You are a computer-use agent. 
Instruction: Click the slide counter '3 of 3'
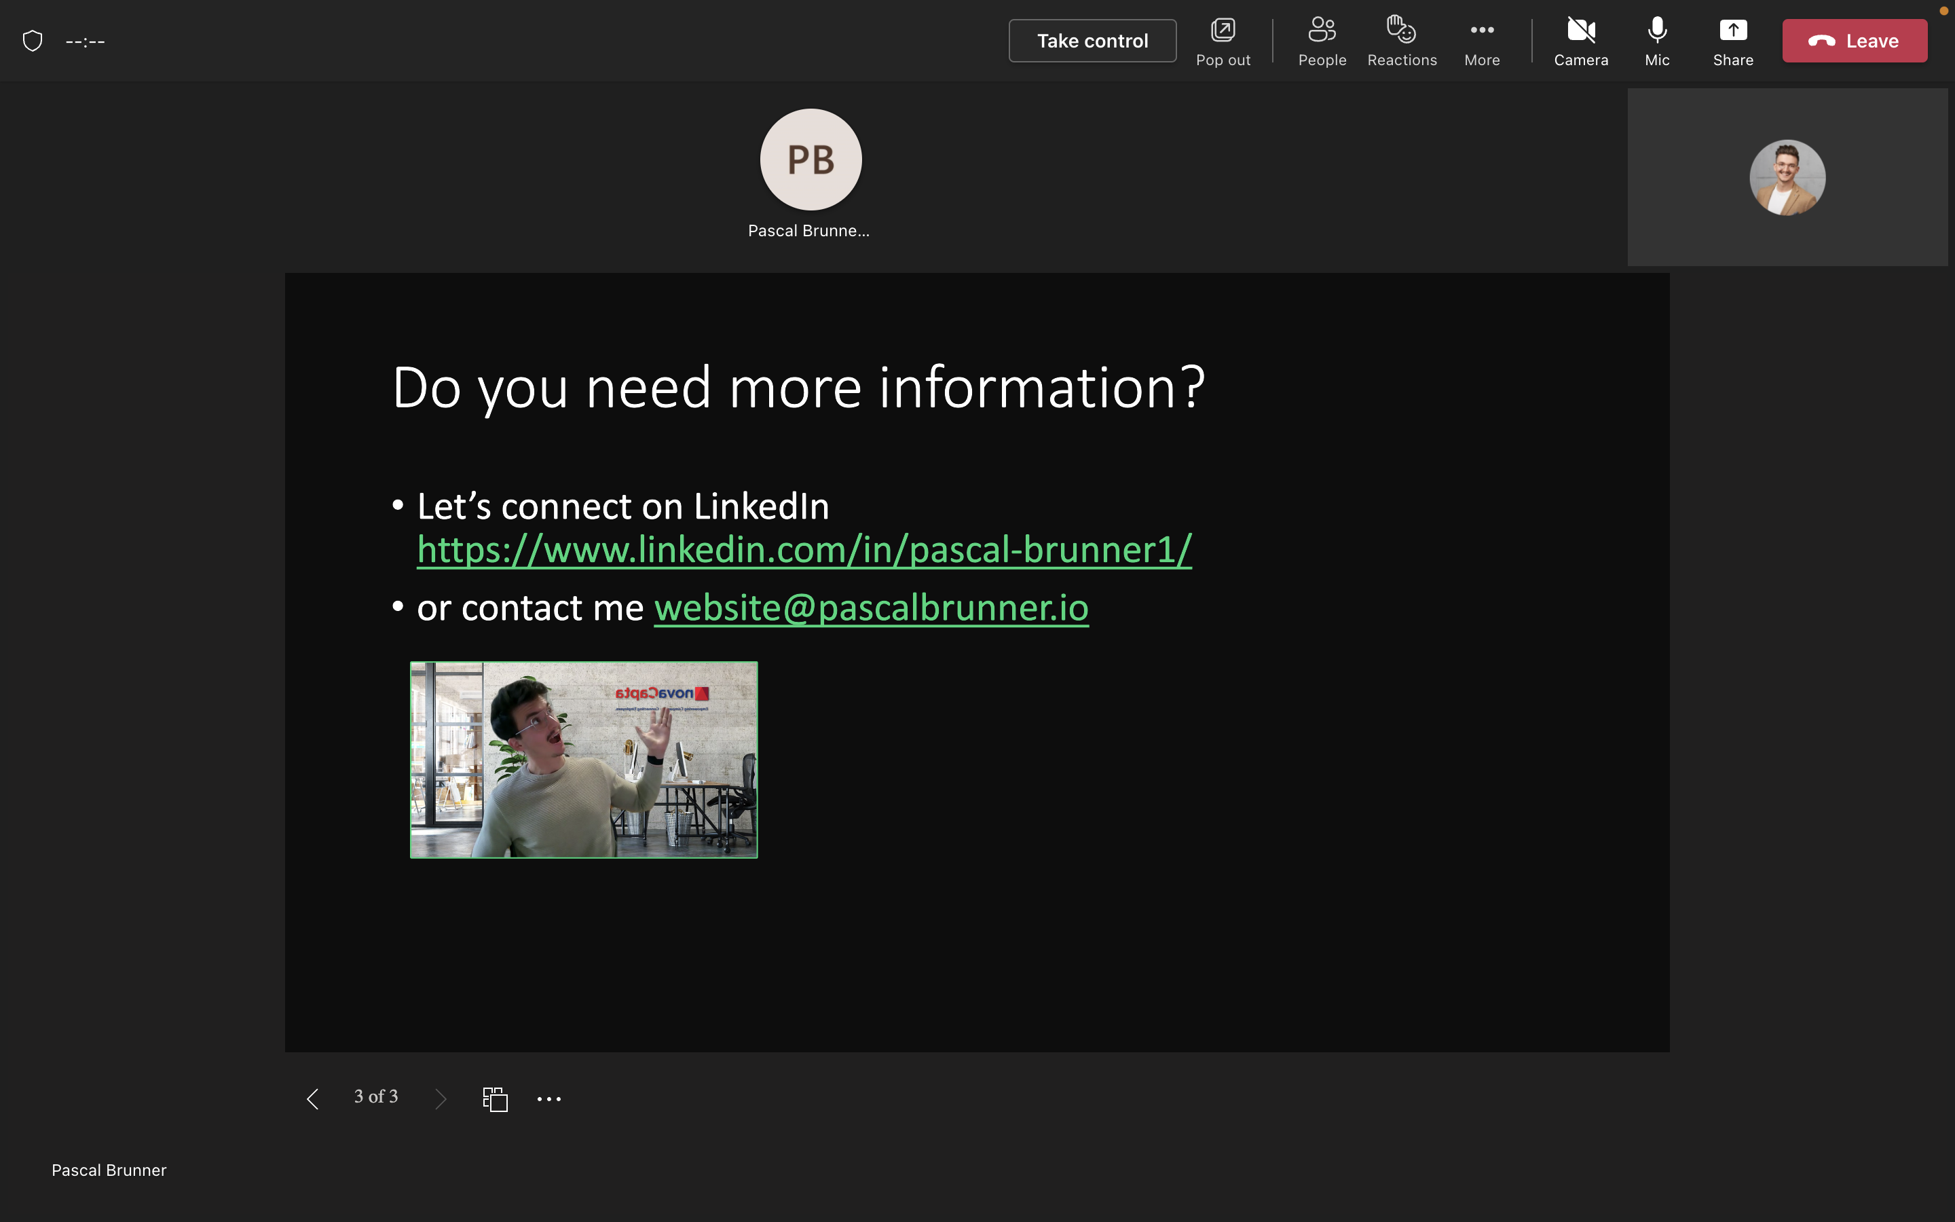point(375,1096)
